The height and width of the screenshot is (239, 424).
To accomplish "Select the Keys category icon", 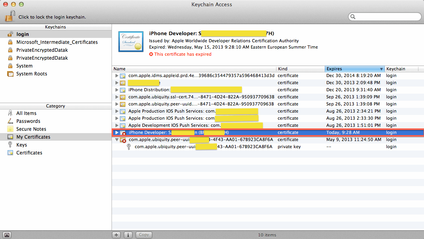I will (x=10, y=145).
